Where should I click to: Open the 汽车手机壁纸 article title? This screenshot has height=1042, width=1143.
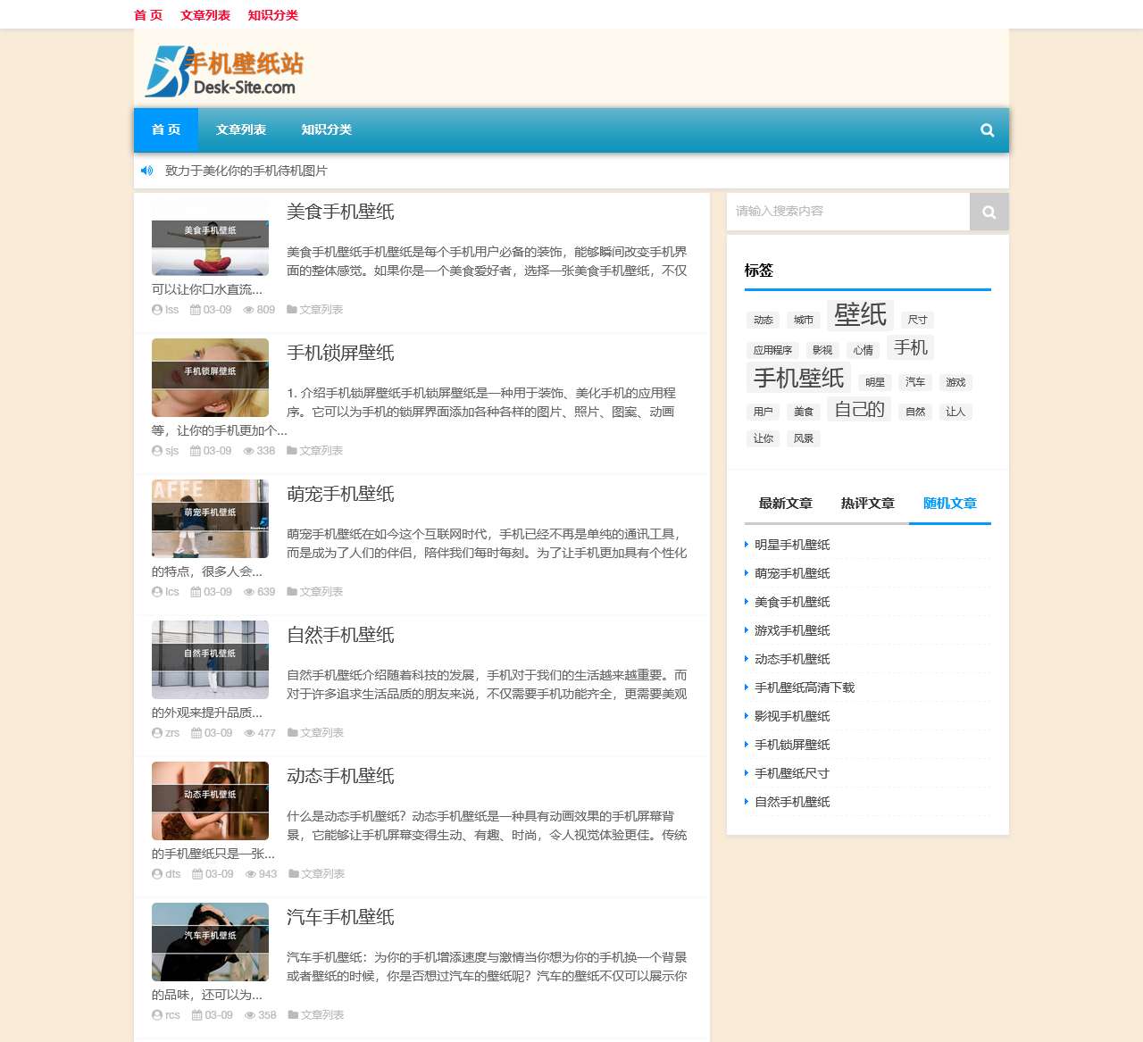point(340,917)
